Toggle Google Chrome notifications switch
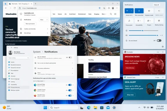This screenshot has width=167, height=111. click(70, 90)
